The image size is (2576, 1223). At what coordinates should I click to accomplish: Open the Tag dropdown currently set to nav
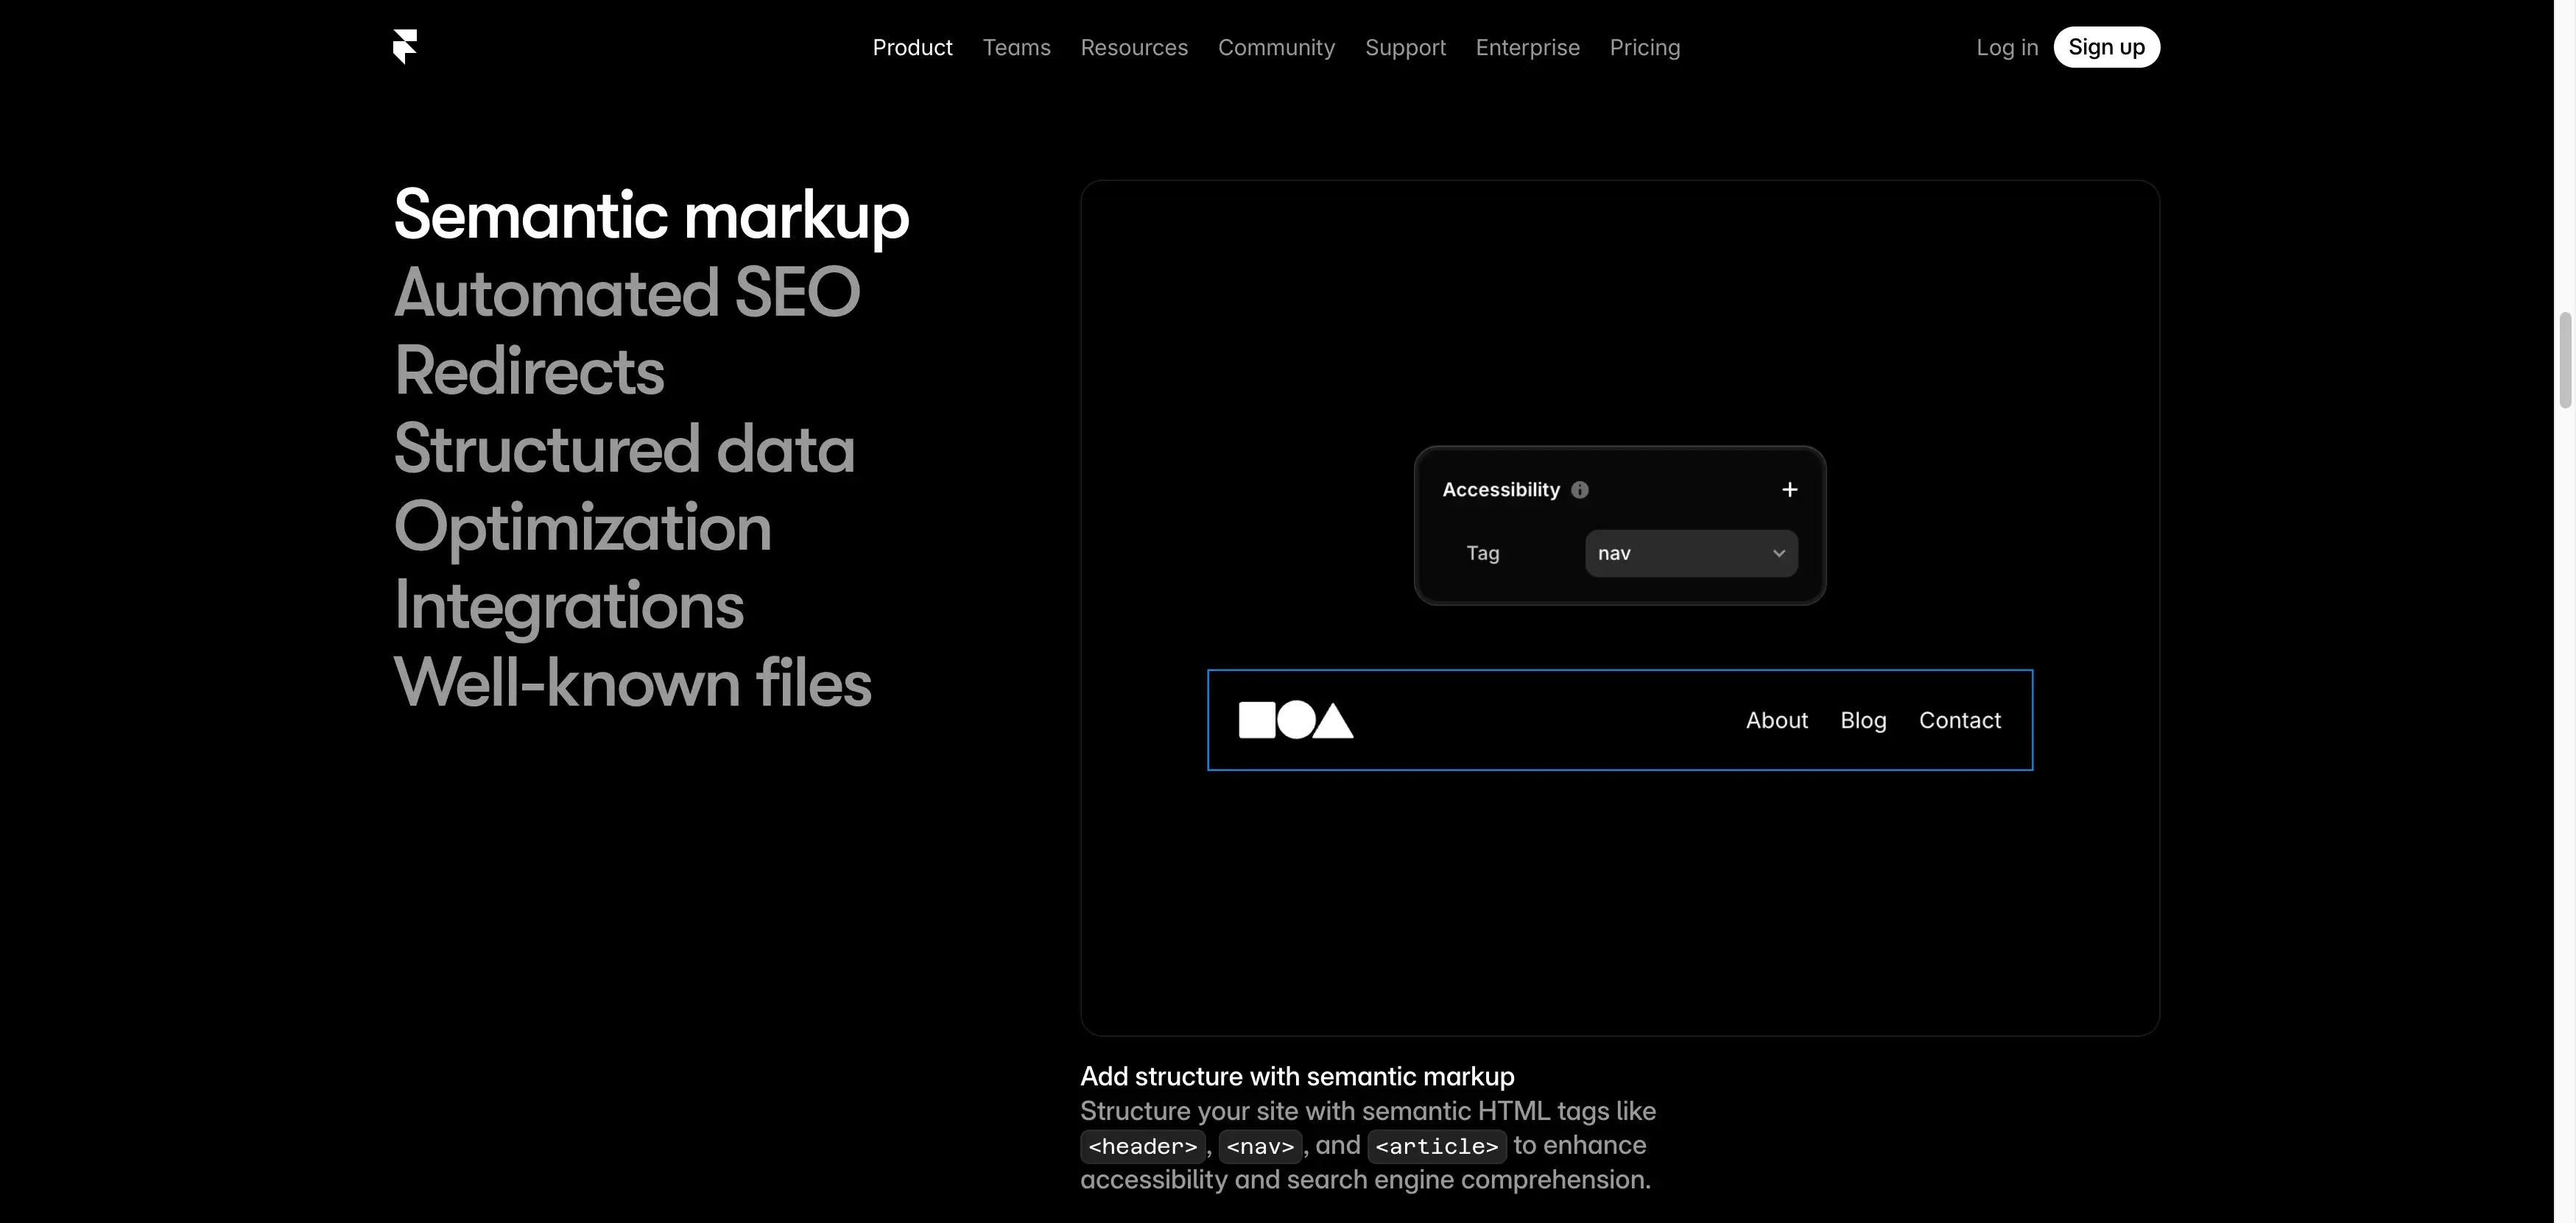point(1690,553)
